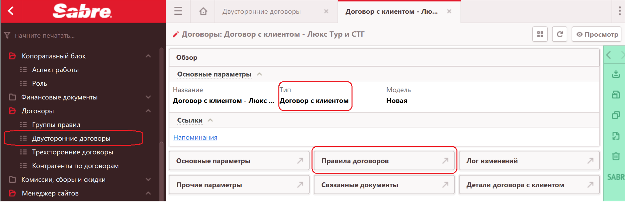Viewport: 625px width, 203px height.
Task: Click the download icon in green sidebar
Action: 615,74
